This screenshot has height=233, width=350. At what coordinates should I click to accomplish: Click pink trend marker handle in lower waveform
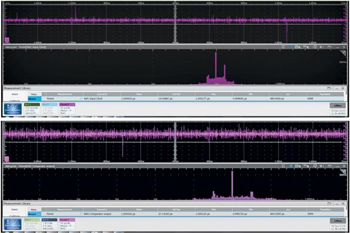(6, 159)
